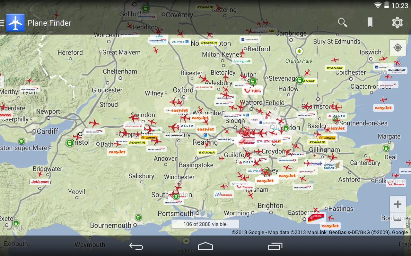Select the RYANAIR label over Northampton
Viewport: 411px width, 256px height.
pos(209,43)
